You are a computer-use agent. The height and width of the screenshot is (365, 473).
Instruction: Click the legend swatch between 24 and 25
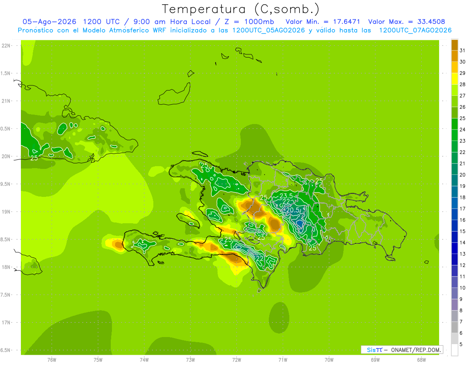click(x=454, y=124)
